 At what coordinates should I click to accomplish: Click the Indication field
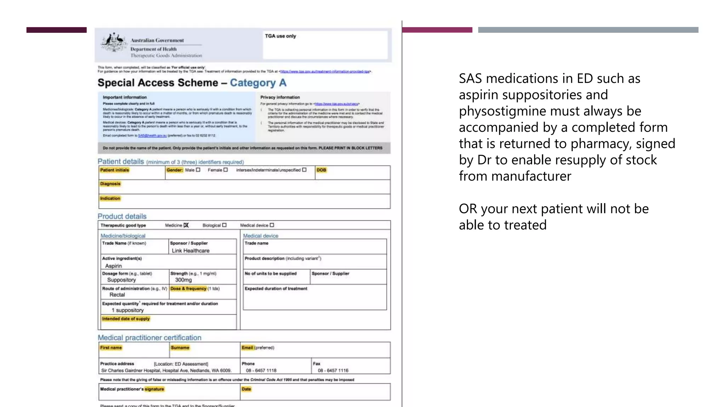(x=244, y=201)
